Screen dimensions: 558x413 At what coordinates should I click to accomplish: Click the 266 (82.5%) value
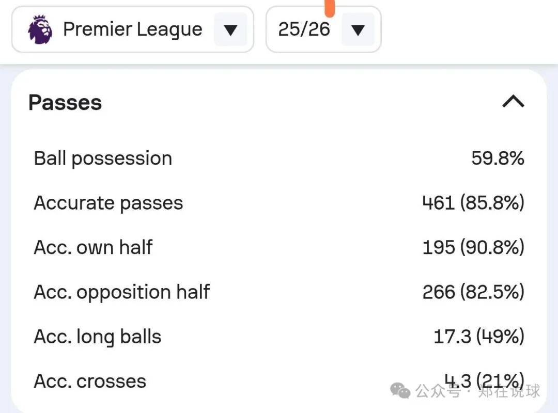pyautogui.click(x=473, y=292)
